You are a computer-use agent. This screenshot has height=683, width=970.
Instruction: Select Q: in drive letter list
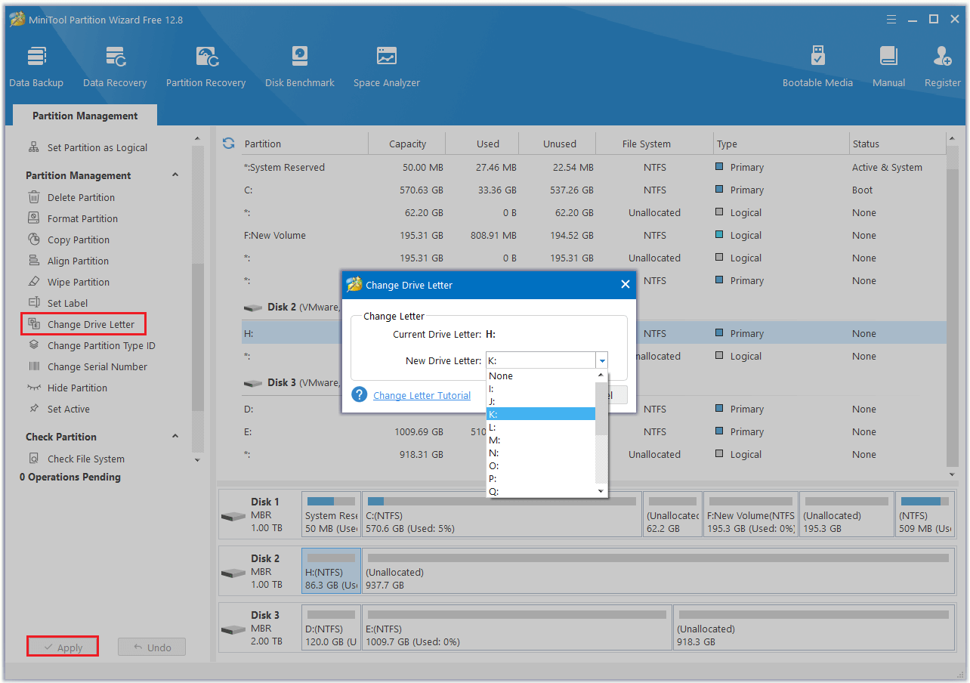pyautogui.click(x=541, y=491)
